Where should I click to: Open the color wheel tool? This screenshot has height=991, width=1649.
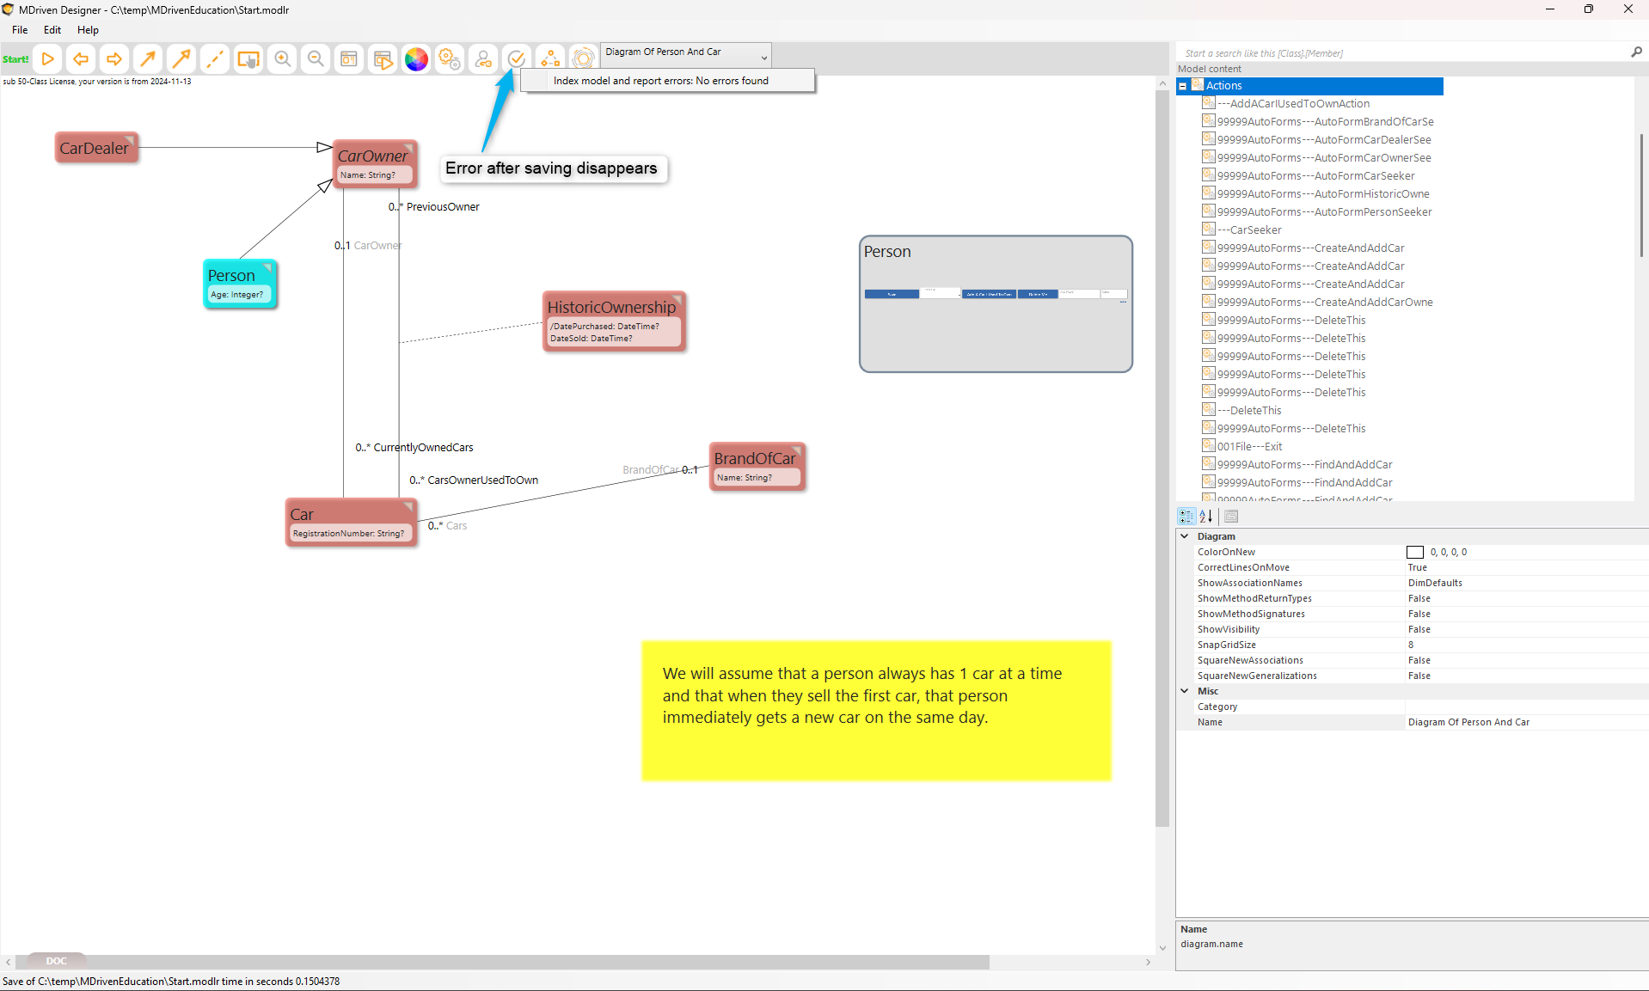point(416,59)
